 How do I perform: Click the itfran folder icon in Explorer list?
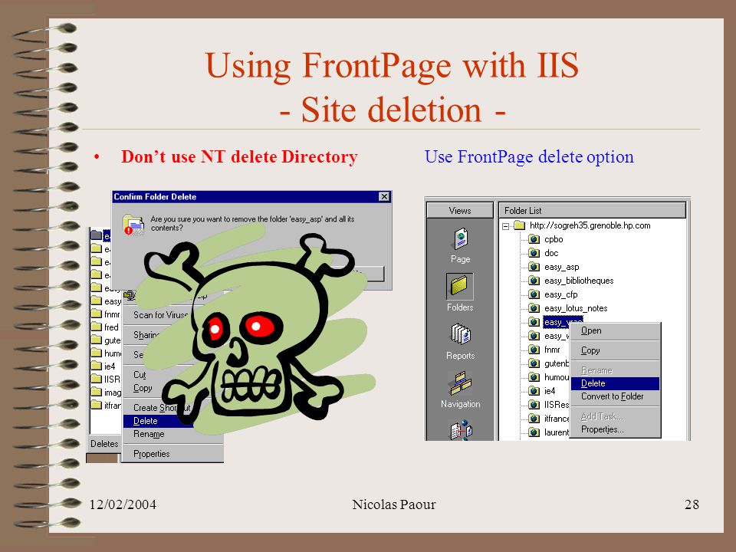pos(97,405)
